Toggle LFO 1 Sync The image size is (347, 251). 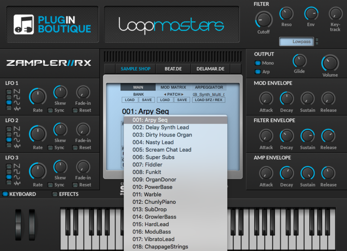pyautogui.click(x=51, y=110)
